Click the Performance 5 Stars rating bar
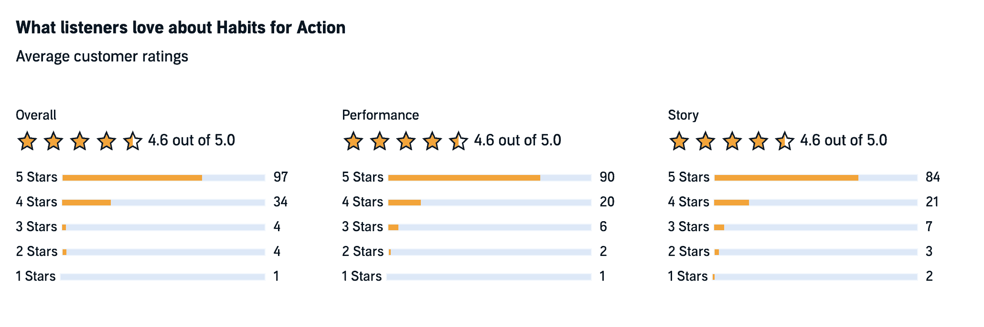Screen dimensions: 984x327 point(490,178)
